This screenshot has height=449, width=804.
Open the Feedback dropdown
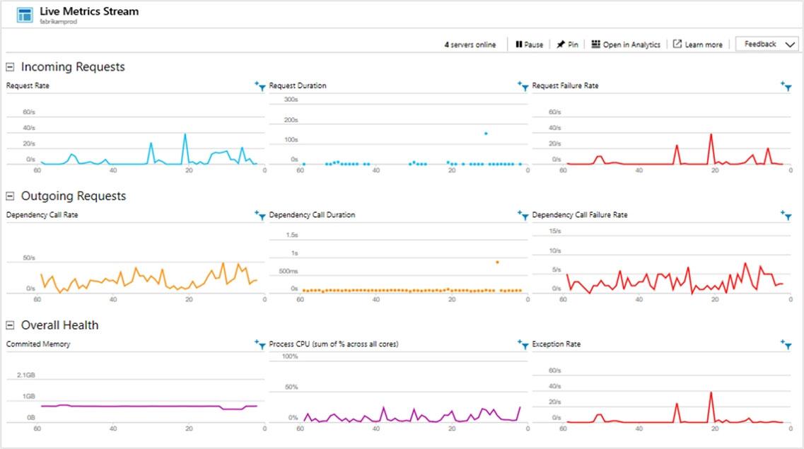pyautogui.click(x=767, y=44)
